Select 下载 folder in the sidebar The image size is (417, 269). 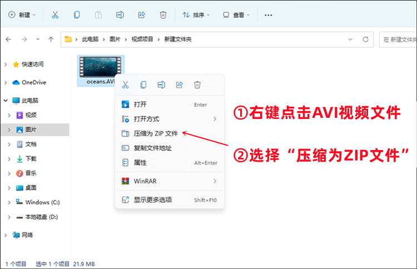(31, 158)
